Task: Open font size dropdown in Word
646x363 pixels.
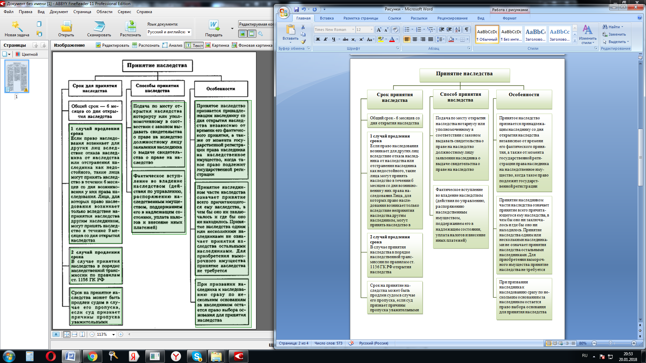Action: 371,30
